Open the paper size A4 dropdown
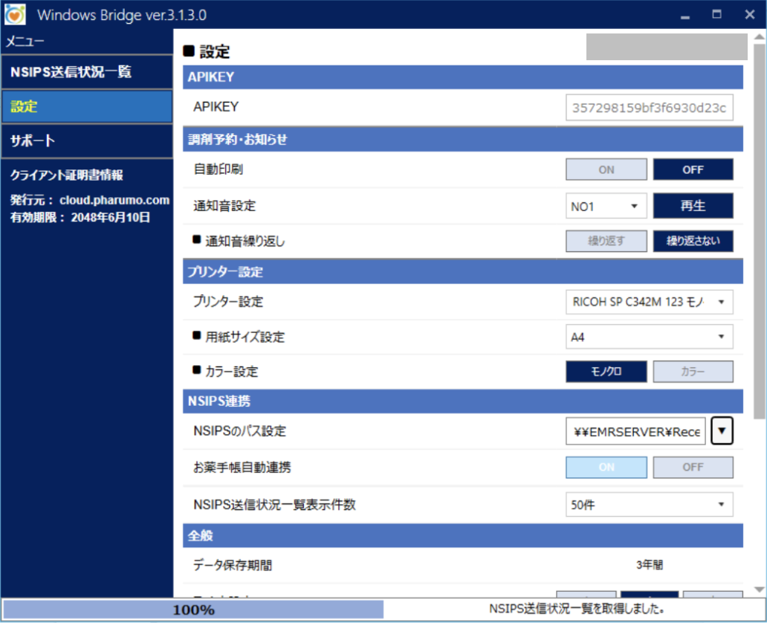This screenshot has width=767, height=623. [x=649, y=337]
